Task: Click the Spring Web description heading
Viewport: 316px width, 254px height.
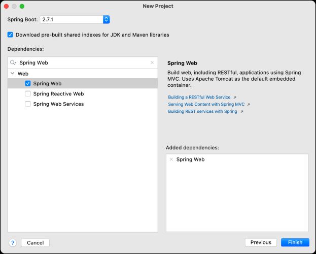Action: point(182,63)
